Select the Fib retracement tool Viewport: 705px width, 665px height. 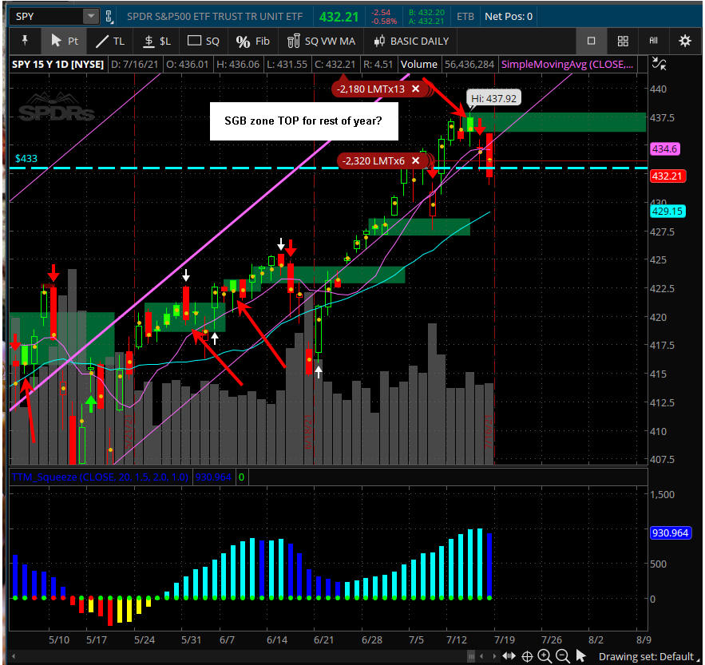(252, 41)
